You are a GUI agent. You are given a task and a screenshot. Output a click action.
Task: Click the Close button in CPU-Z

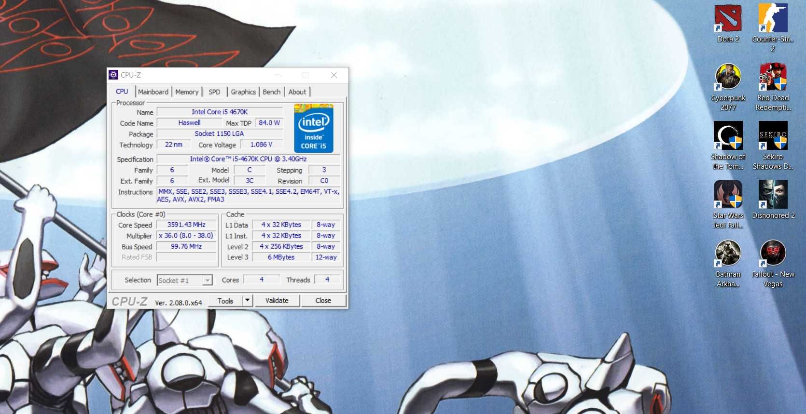point(323,301)
